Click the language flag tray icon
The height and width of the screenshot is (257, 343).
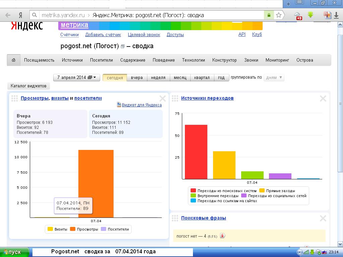[x=324, y=252]
